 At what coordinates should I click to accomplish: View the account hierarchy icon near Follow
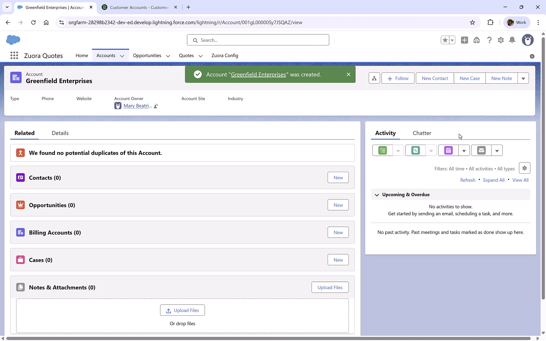[x=374, y=78]
